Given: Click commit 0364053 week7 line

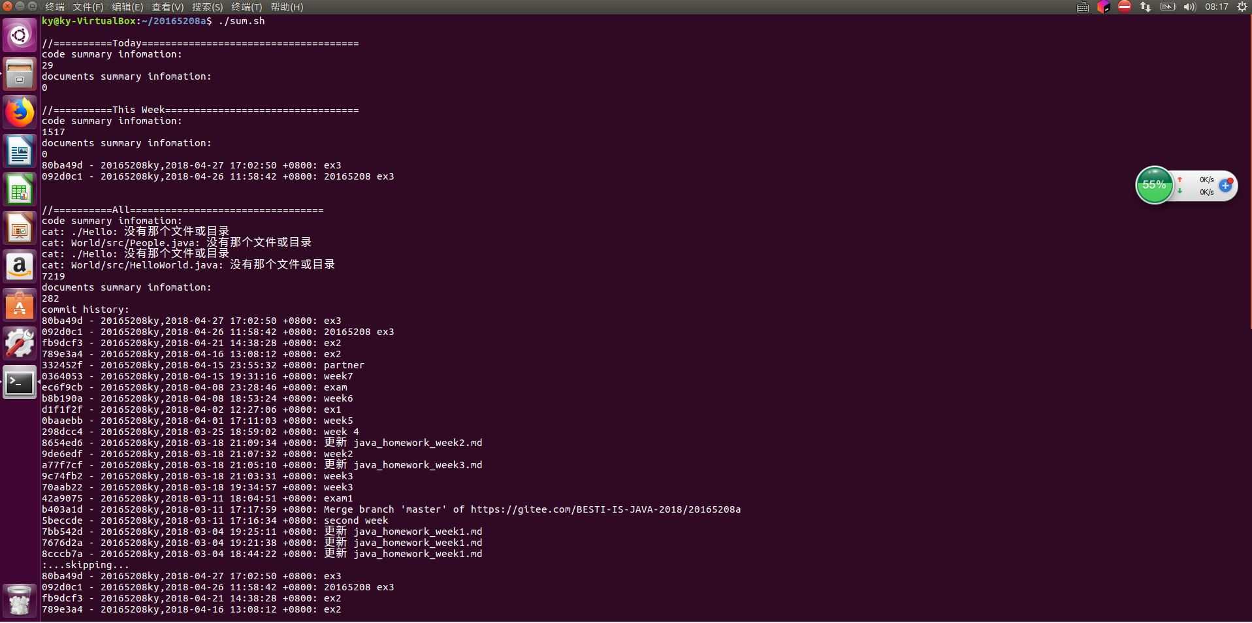Looking at the screenshot, I should 197,377.
